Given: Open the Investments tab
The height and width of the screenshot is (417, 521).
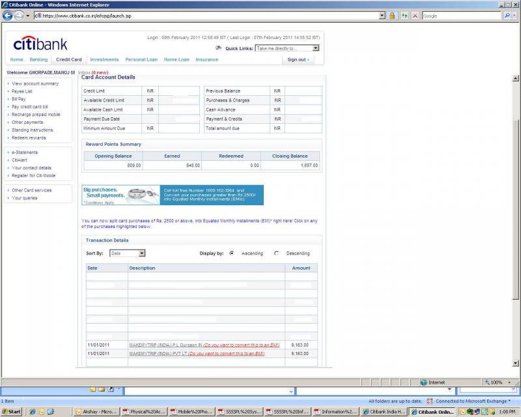Looking at the screenshot, I should [104, 59].
